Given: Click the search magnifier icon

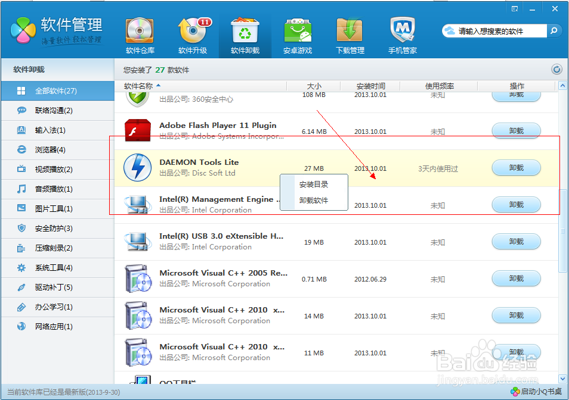Looking at the screenshot, I should click(x=553, y=31).
